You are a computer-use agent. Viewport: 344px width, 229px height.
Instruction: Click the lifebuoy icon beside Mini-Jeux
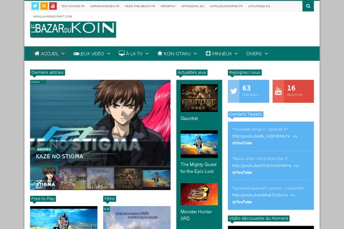[x=208, y=53]
